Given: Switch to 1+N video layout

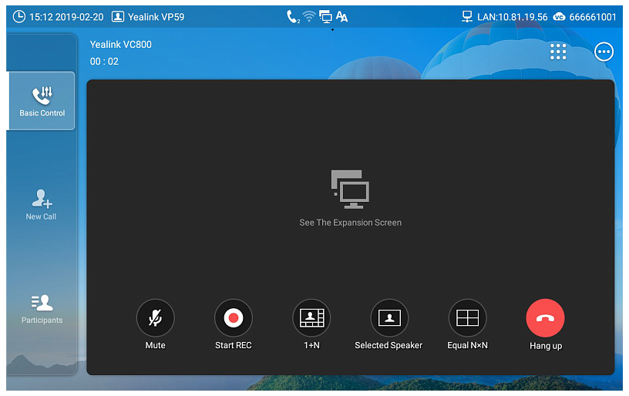Looking at the screenshot, I should click(x=311, y=318).
